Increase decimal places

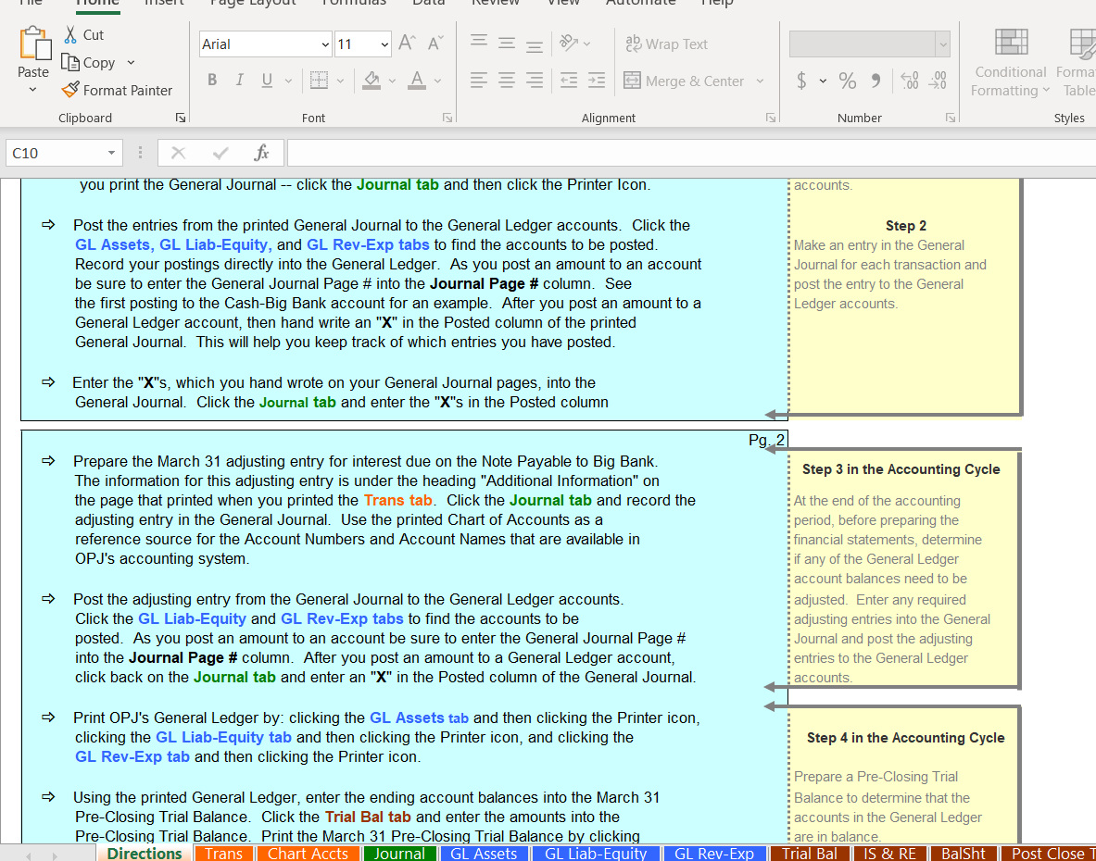coord(910,81)
